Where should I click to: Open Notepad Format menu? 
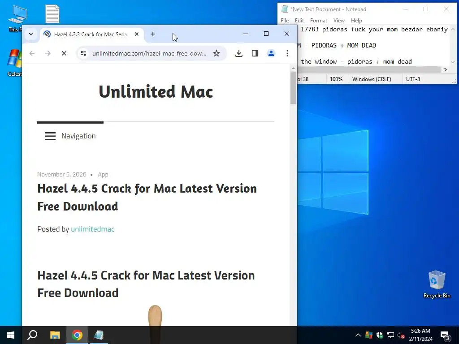point(319,21)
